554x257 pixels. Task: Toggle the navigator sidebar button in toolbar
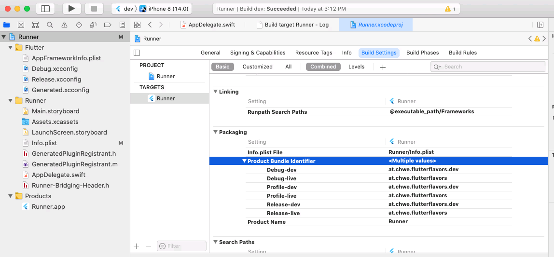45,9
